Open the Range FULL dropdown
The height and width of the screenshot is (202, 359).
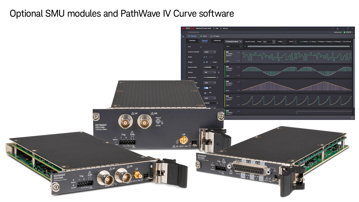pyautogui.click(x=268, y=42)
